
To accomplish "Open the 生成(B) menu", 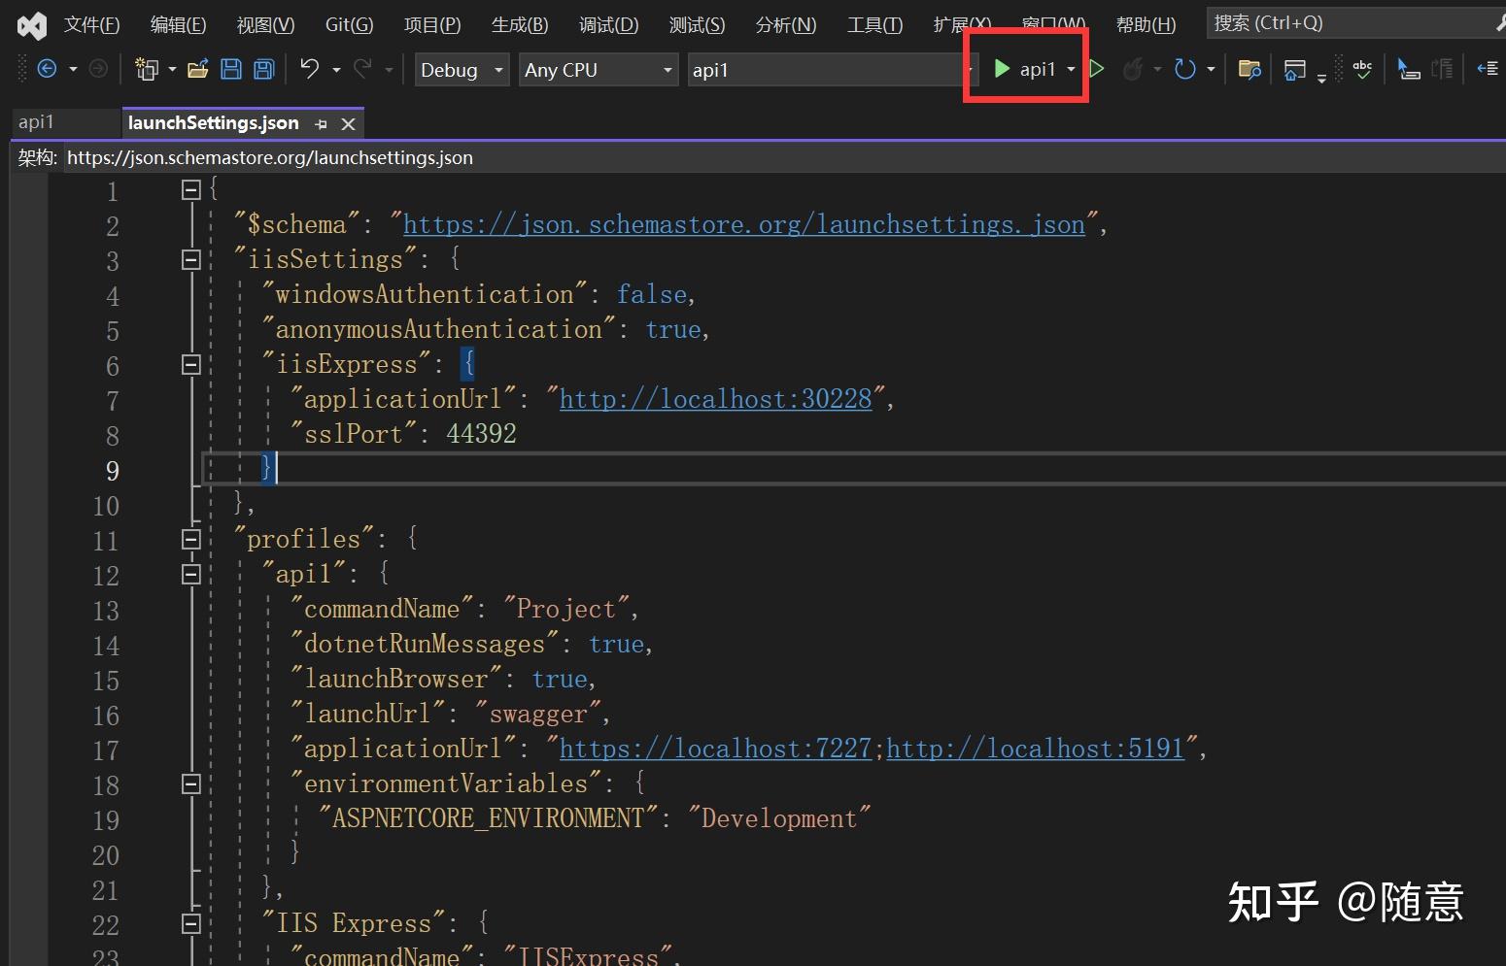I will pyautogui.click(x=520, y=25).
